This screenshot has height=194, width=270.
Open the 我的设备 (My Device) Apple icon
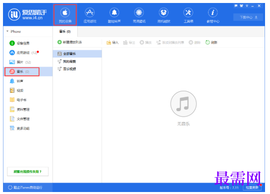[x=65, y=15]
